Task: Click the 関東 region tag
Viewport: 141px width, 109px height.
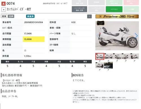Action: click(4, 16)
